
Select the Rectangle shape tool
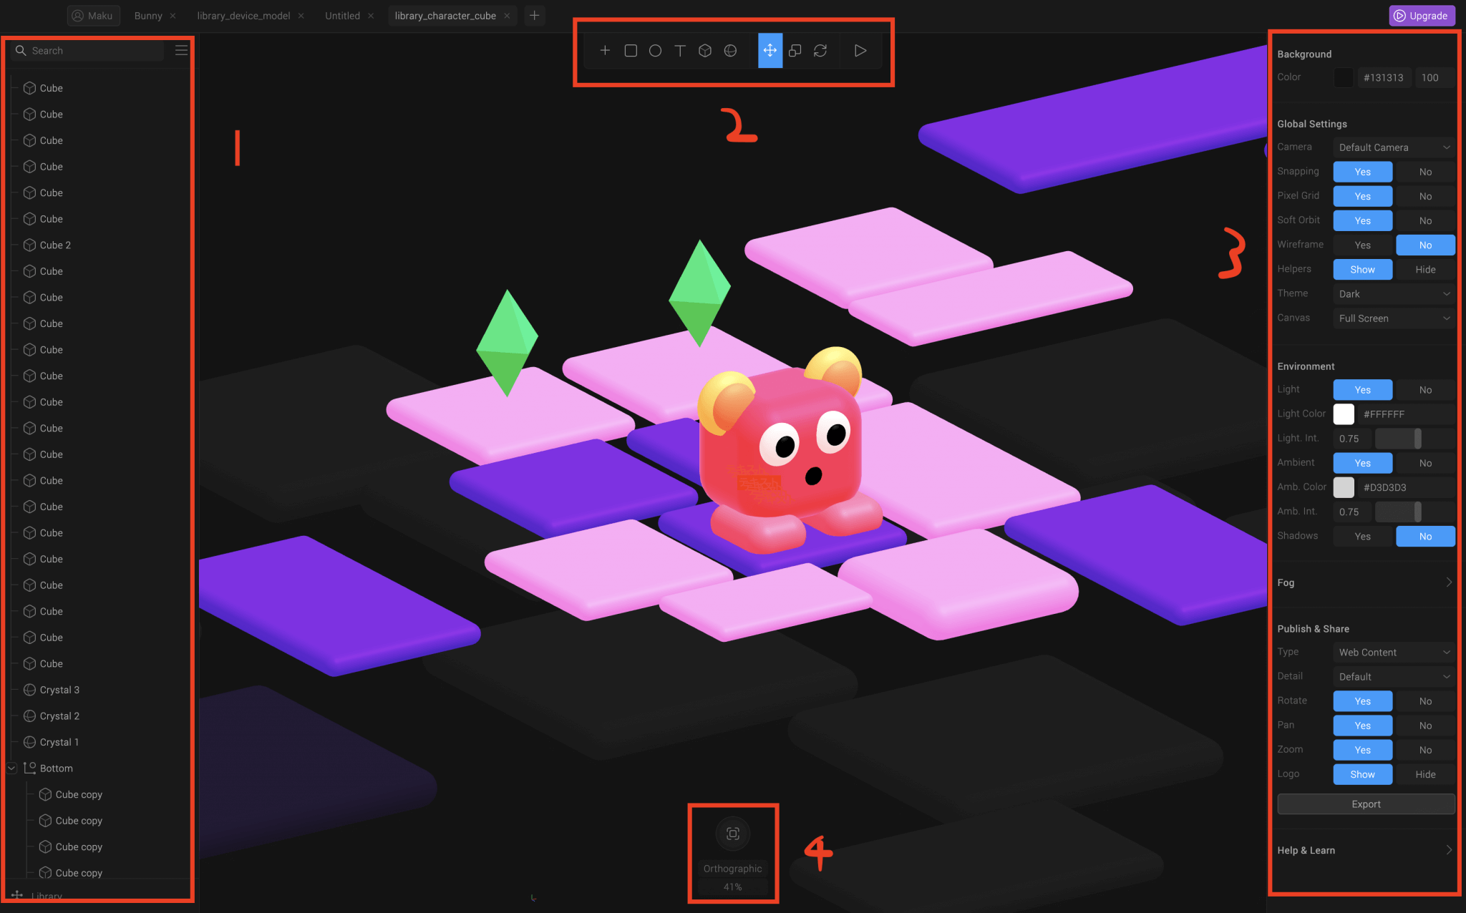pos(631,51)
